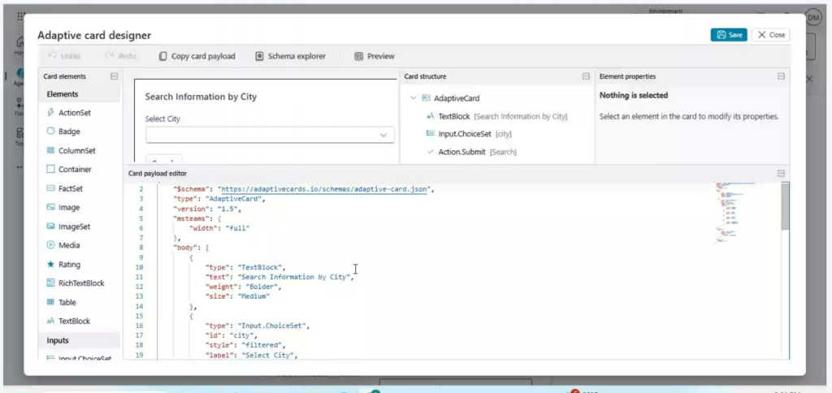Select the ActionSet element icon
832x393 pixels.
(50, 112)
